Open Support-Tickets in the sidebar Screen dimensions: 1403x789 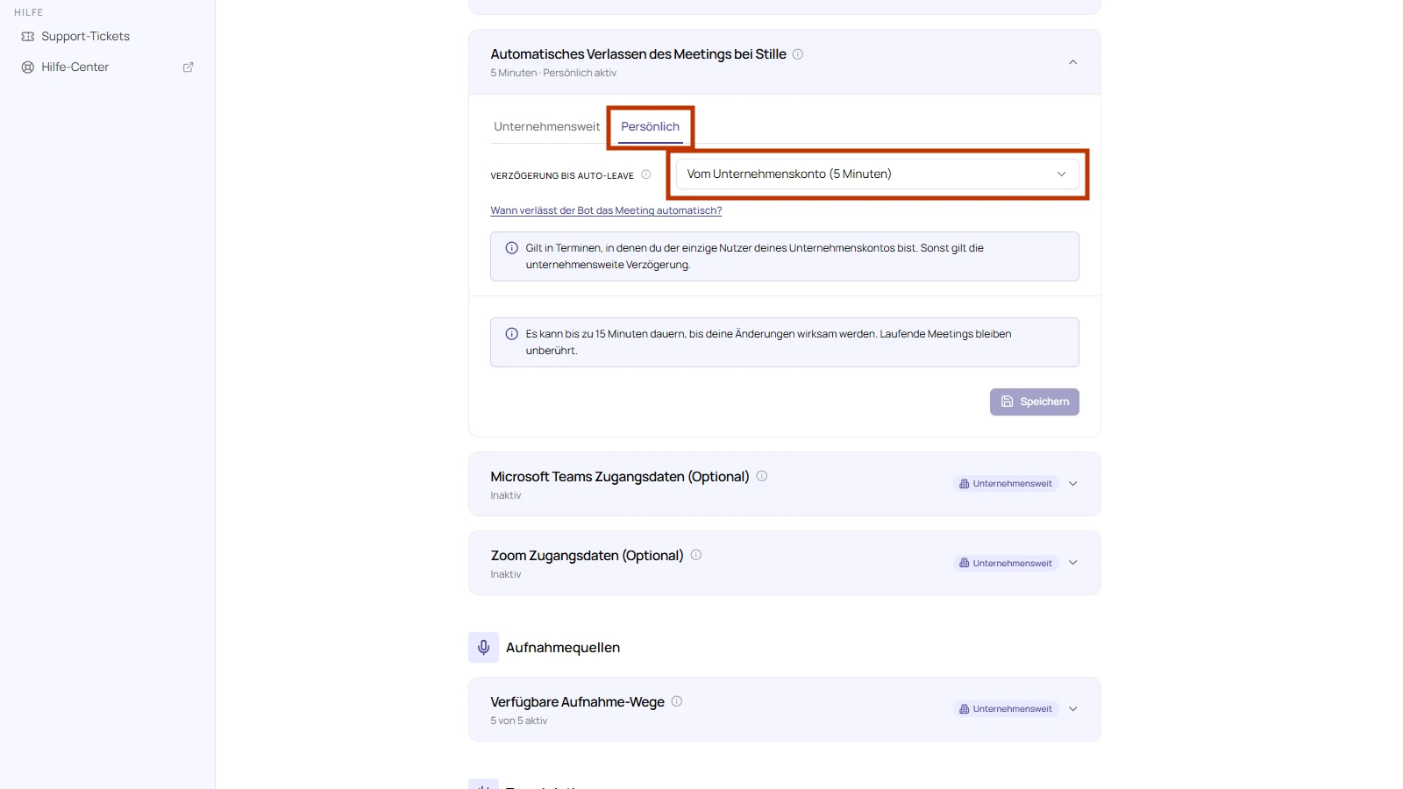86,36
